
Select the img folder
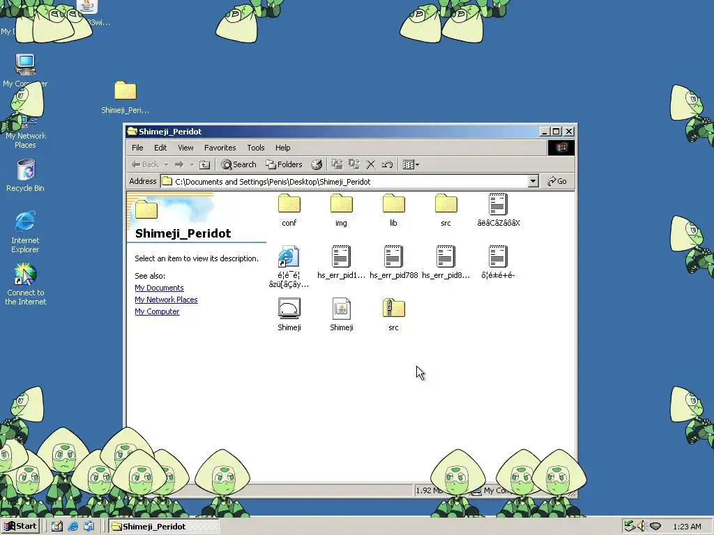tap(341, 210)
